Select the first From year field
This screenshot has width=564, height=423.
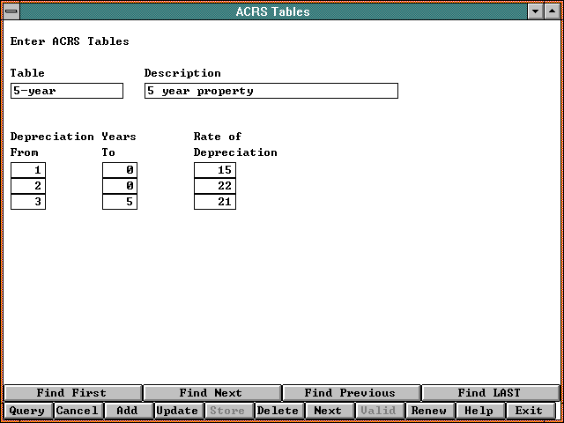[x=28, y=170]
